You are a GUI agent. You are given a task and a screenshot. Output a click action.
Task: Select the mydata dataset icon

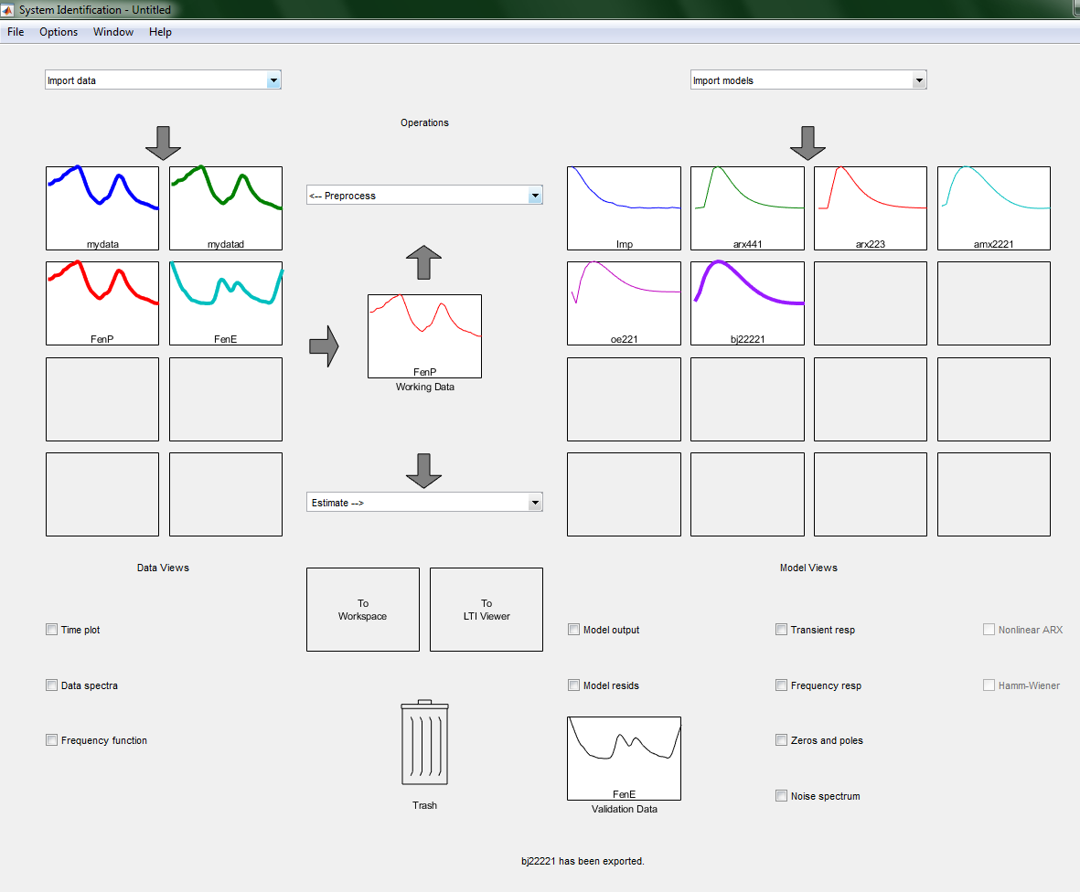(102, 207)
